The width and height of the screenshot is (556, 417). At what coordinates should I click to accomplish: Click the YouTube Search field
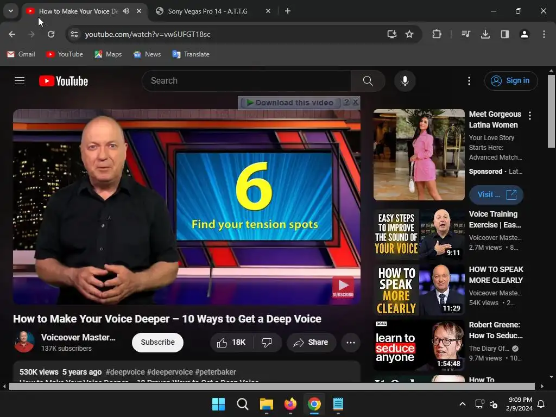[x=247, y=81]
